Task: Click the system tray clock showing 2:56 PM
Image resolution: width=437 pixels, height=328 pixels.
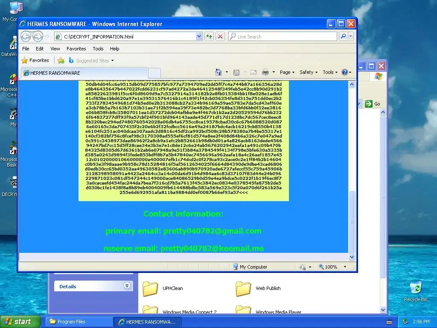Action: point(421,322)
